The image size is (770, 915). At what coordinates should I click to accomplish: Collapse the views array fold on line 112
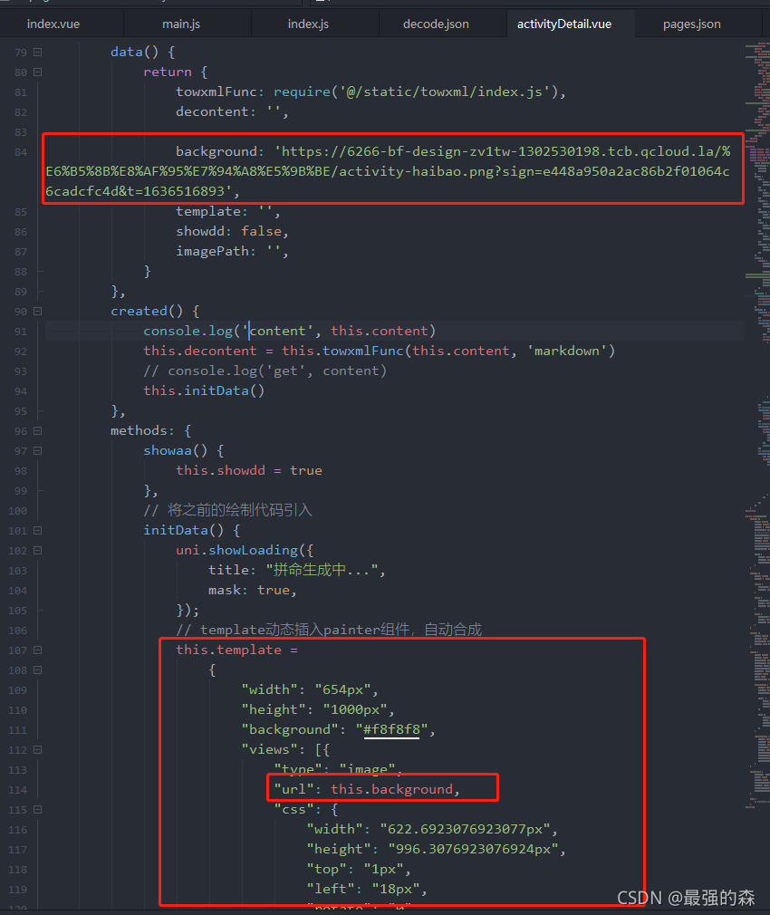click(x=37, y=749)
